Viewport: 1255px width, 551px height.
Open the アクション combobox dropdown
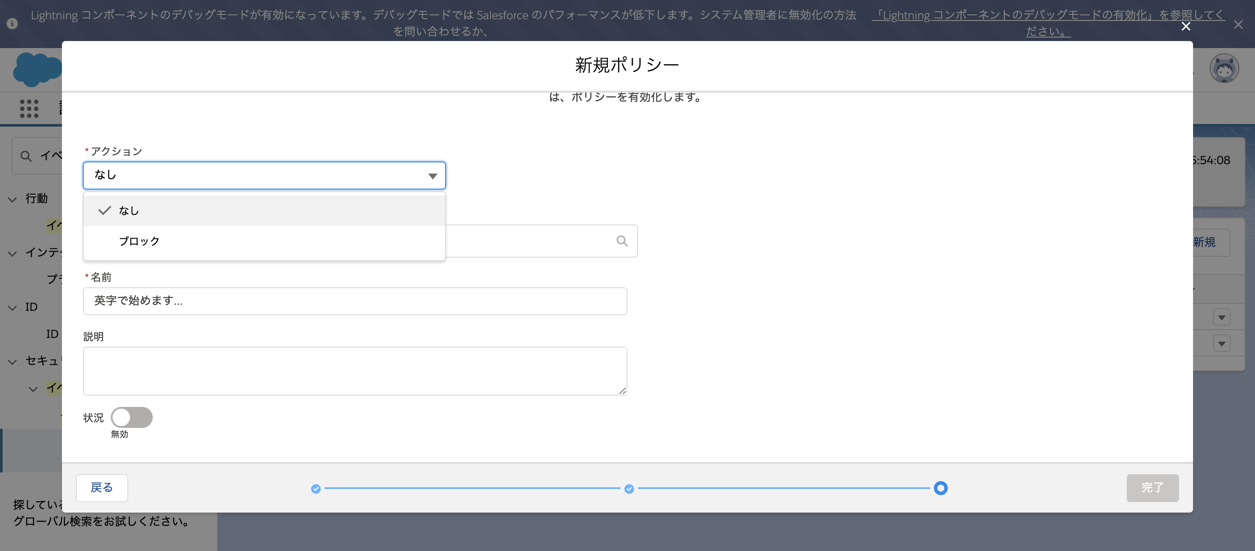coord(264,176)
